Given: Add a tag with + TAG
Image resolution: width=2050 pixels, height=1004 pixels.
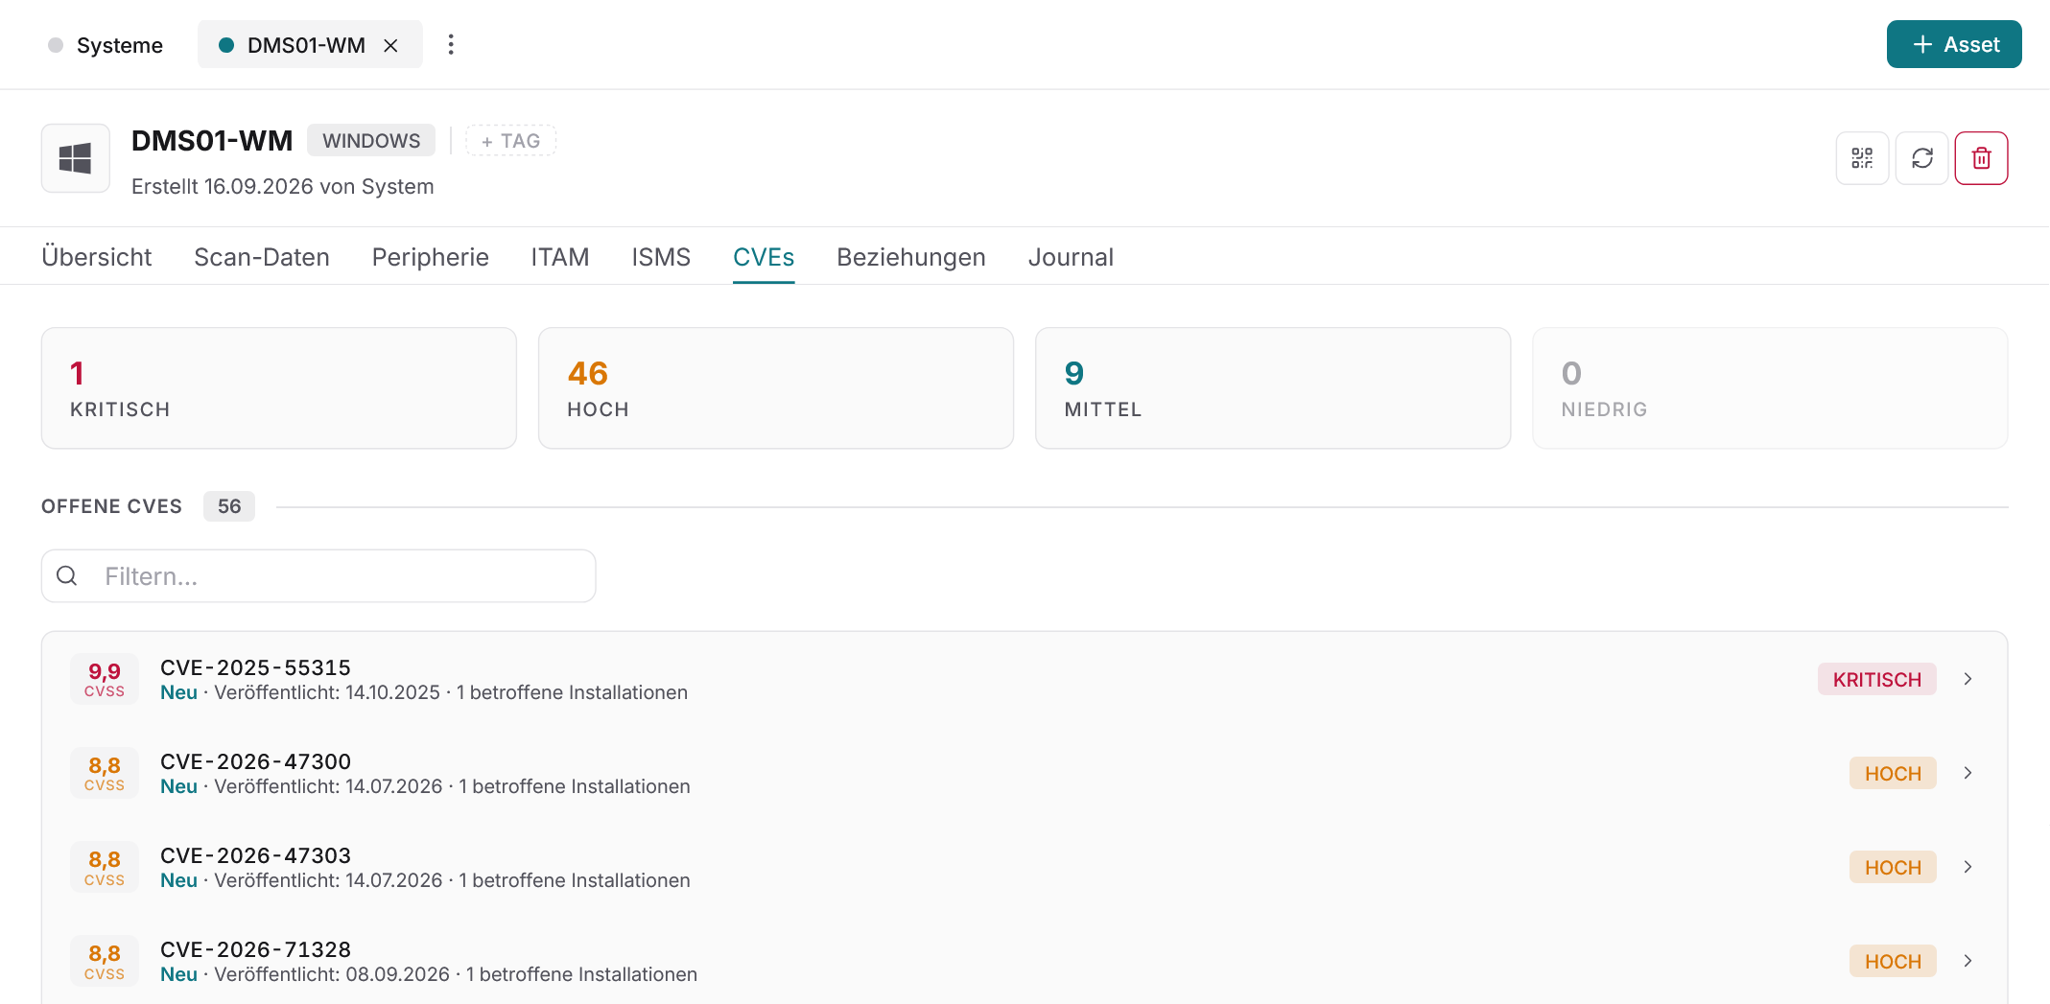Looking at the screenshot, I should pyautogui.click(x=511, y=141).
